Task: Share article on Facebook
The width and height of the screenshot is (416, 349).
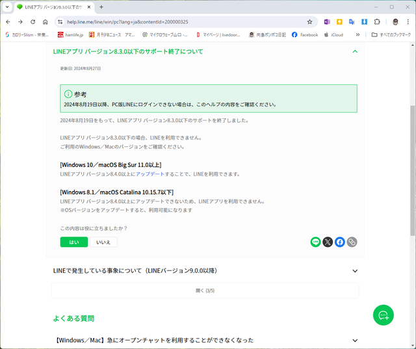Action: click(340, 242)
